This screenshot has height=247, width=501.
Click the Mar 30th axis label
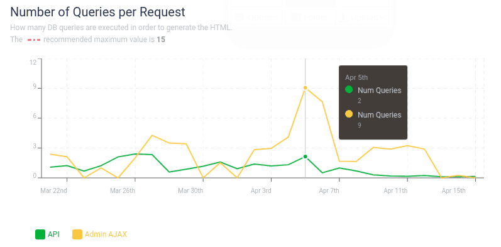[190, 191]
